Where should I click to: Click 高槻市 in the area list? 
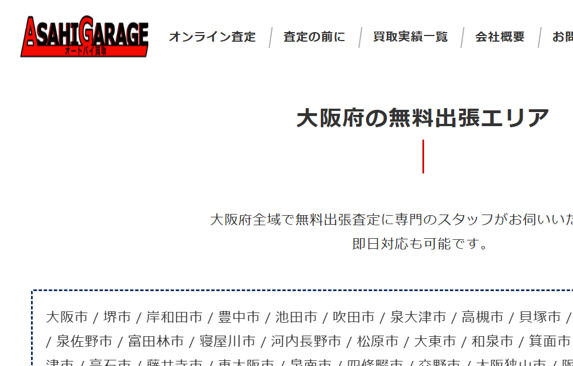(x=482, y=317)
